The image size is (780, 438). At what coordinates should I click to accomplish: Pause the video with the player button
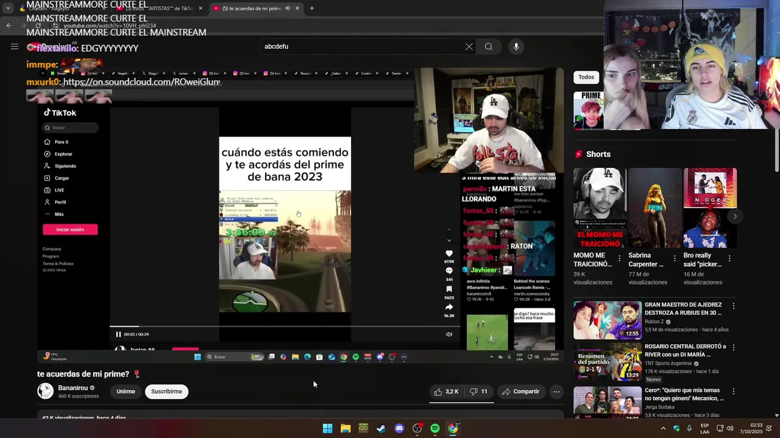tap(118, 334)
